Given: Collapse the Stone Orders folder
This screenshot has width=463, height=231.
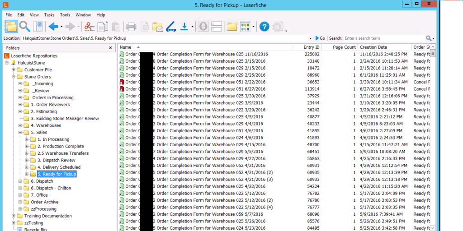Looking at the screenshot, I should 13,77.
